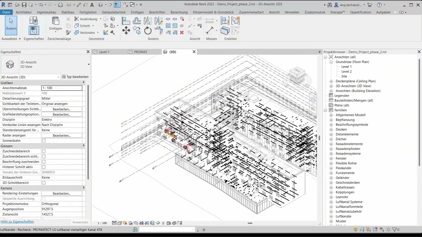
Task: Open the Visual Style icon in view control bar
Action: coord(119,223)
